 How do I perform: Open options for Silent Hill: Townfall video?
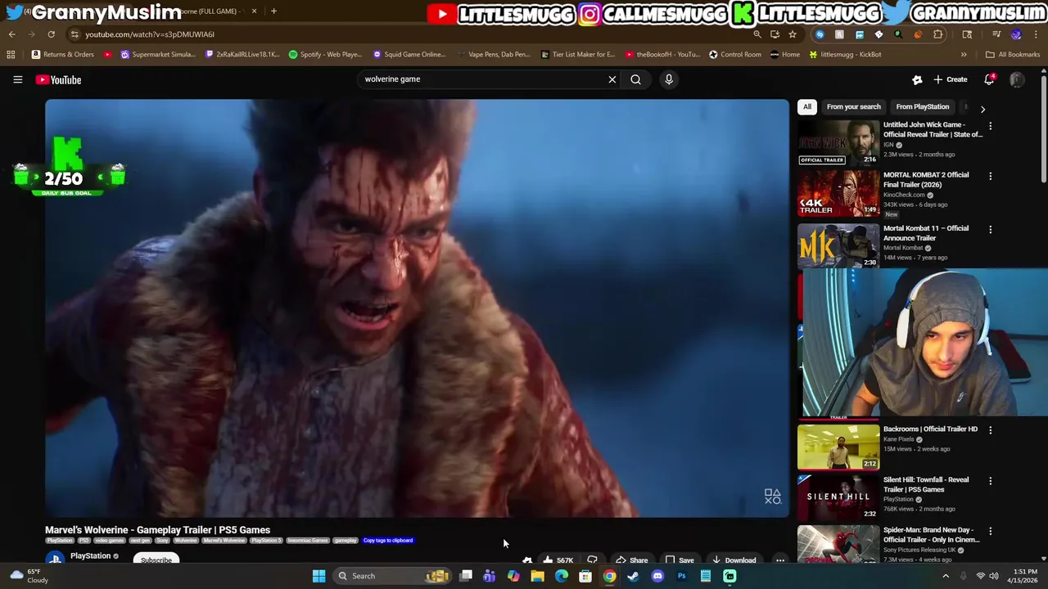click(x=990, y=481)
